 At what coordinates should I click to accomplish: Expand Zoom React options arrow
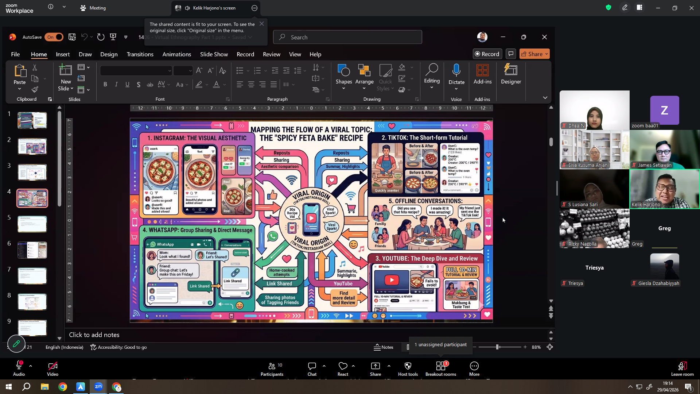[353, 366]
